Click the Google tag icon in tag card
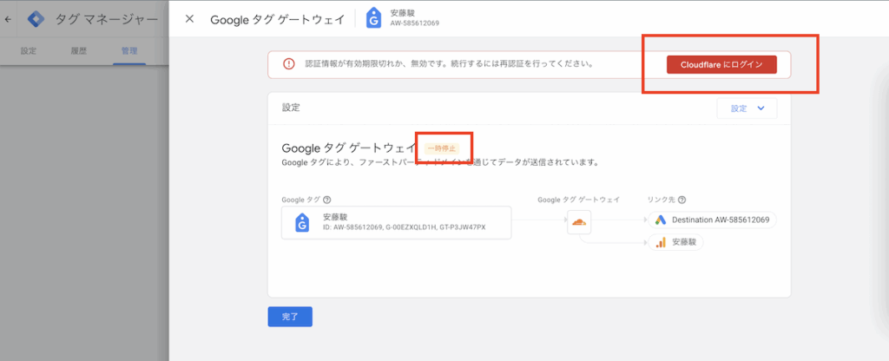This screenshot has width=889, height=361. tap(302, 222)
